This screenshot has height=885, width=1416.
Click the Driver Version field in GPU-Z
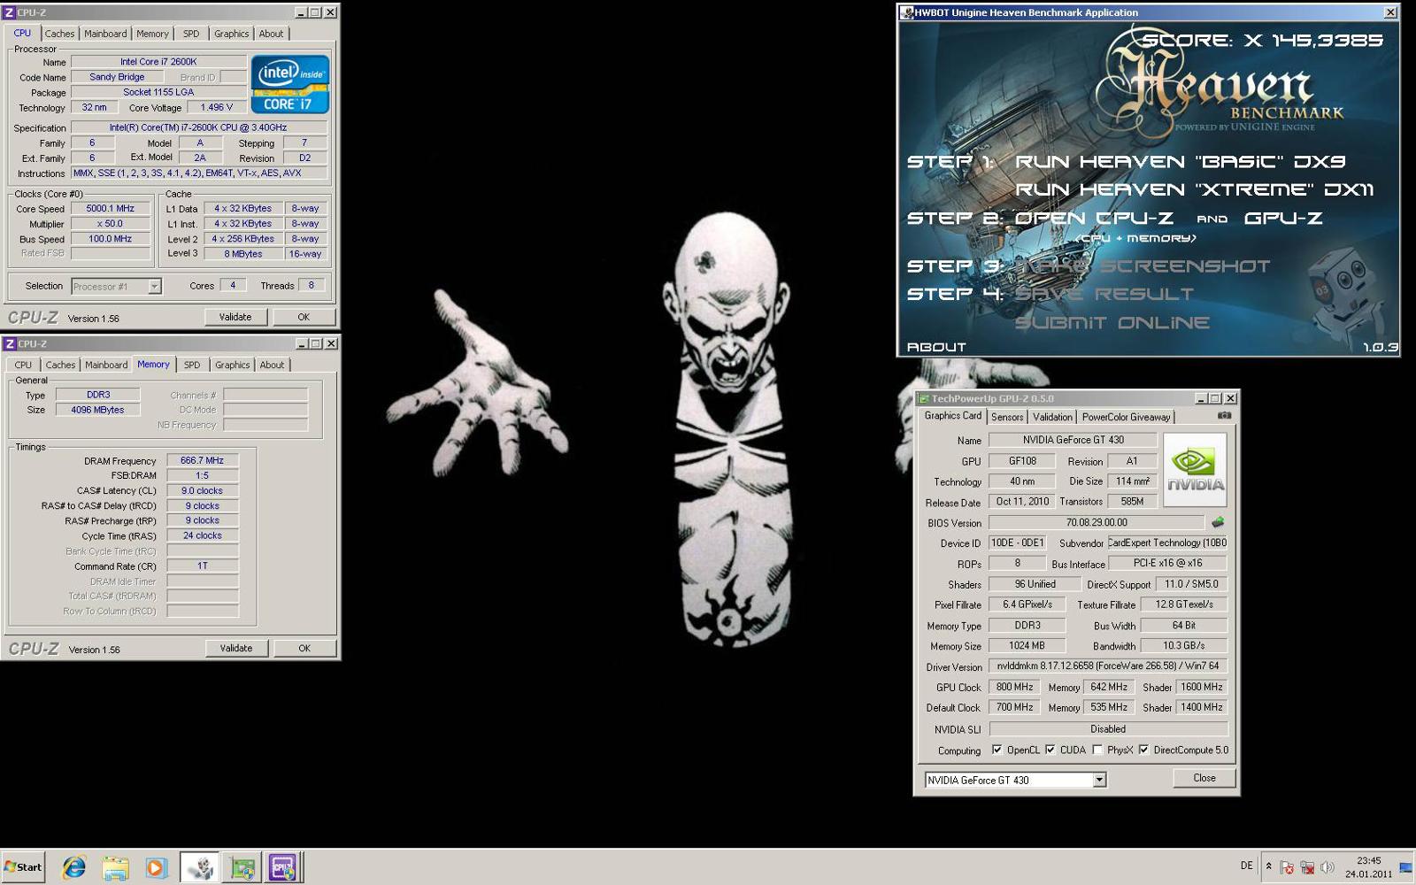(1108, 666)
